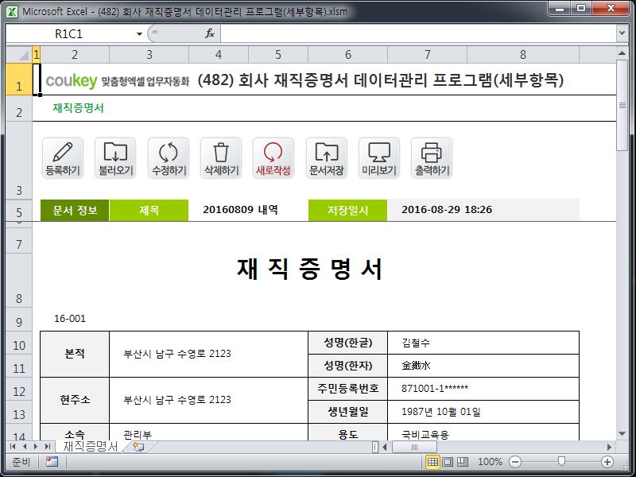Go to first sheet tab arrow
The width and height of the screenshot is (636, 477).
(x=13, y=447)
